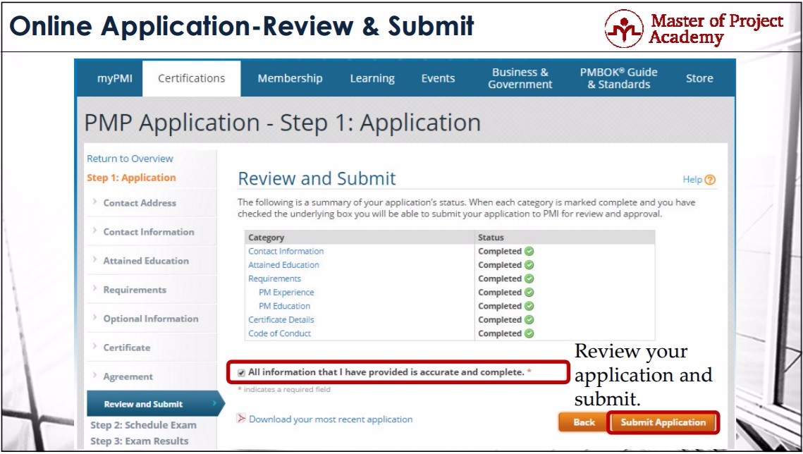The width and height of the screenshot is (803, 454).
Task: Click the Help question mark icon
Action: click(x=710, y=180)
